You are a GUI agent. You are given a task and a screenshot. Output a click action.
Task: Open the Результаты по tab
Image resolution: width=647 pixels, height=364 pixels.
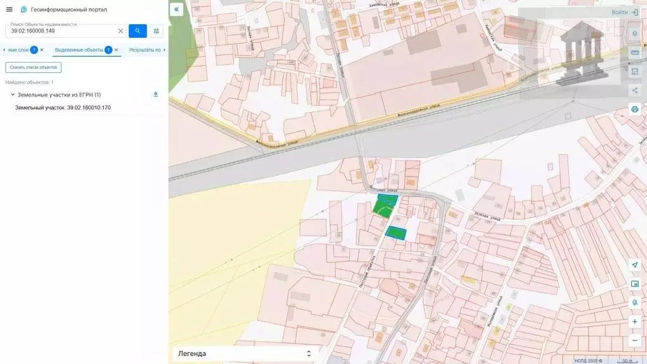click(144, 49)
